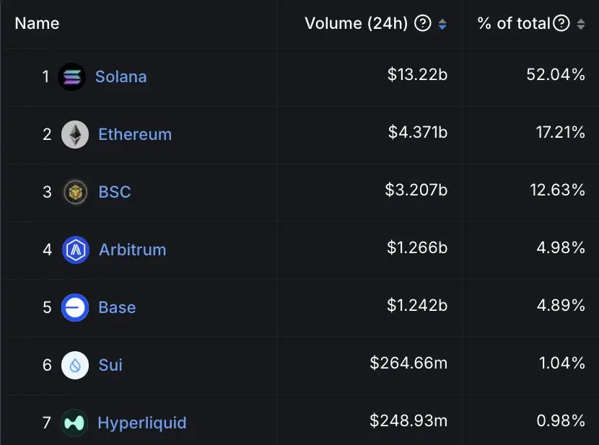
Task: Sort table by Volume (24h) arrows
Action: (x=442, y=25)
